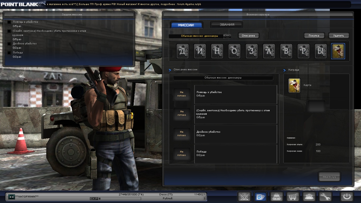This screenshot has height=203, width=361.
Task: Select the letter О mission card
Action: tap(234, 51)
